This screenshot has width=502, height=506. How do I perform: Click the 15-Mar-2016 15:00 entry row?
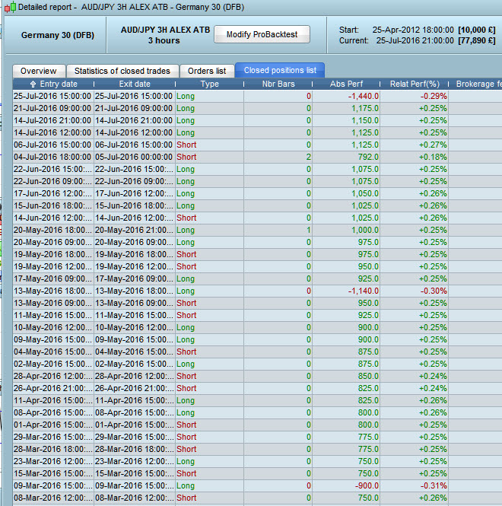pos(257,474)
